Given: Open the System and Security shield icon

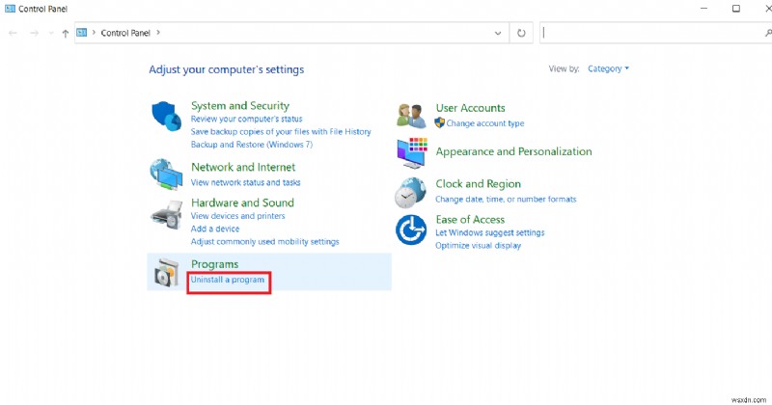Looking at the screenshot, I should click(166, 116).
